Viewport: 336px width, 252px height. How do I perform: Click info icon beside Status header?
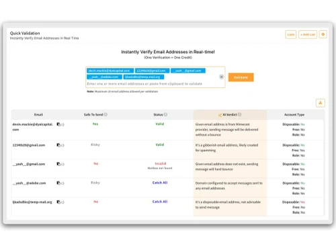165,114
